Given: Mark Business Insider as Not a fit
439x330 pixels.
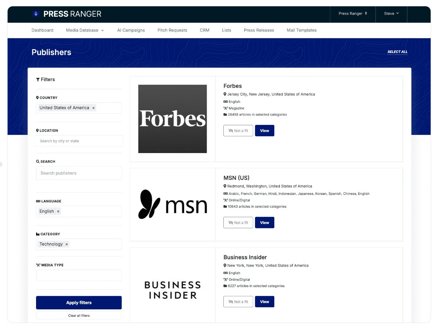Looking at the screenshot, I should (x=238, y=302).
